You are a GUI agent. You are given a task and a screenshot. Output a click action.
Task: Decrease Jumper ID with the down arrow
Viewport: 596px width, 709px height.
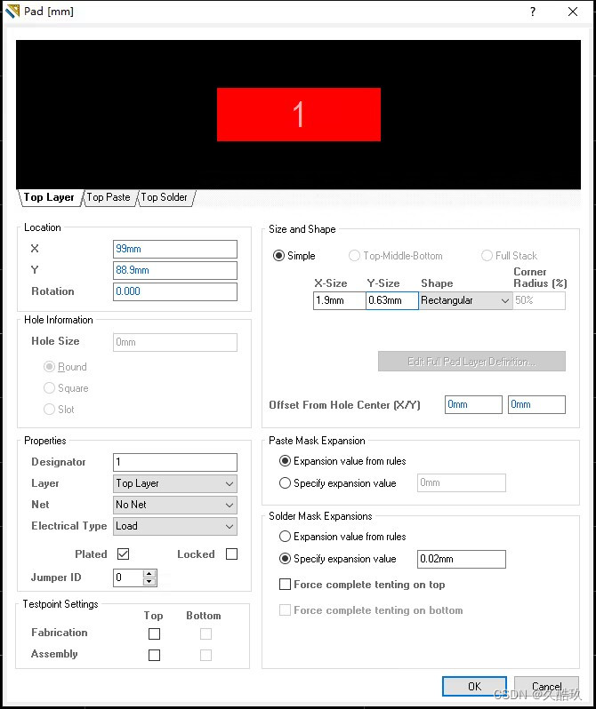click(x=149, y=582)
